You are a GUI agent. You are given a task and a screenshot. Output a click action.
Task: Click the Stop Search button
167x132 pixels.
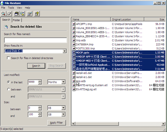pos(56,66)
